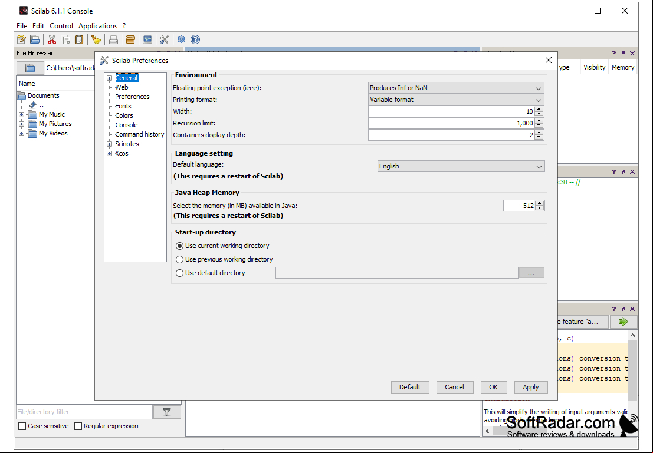Click the Memory column header

pos(622,67)
